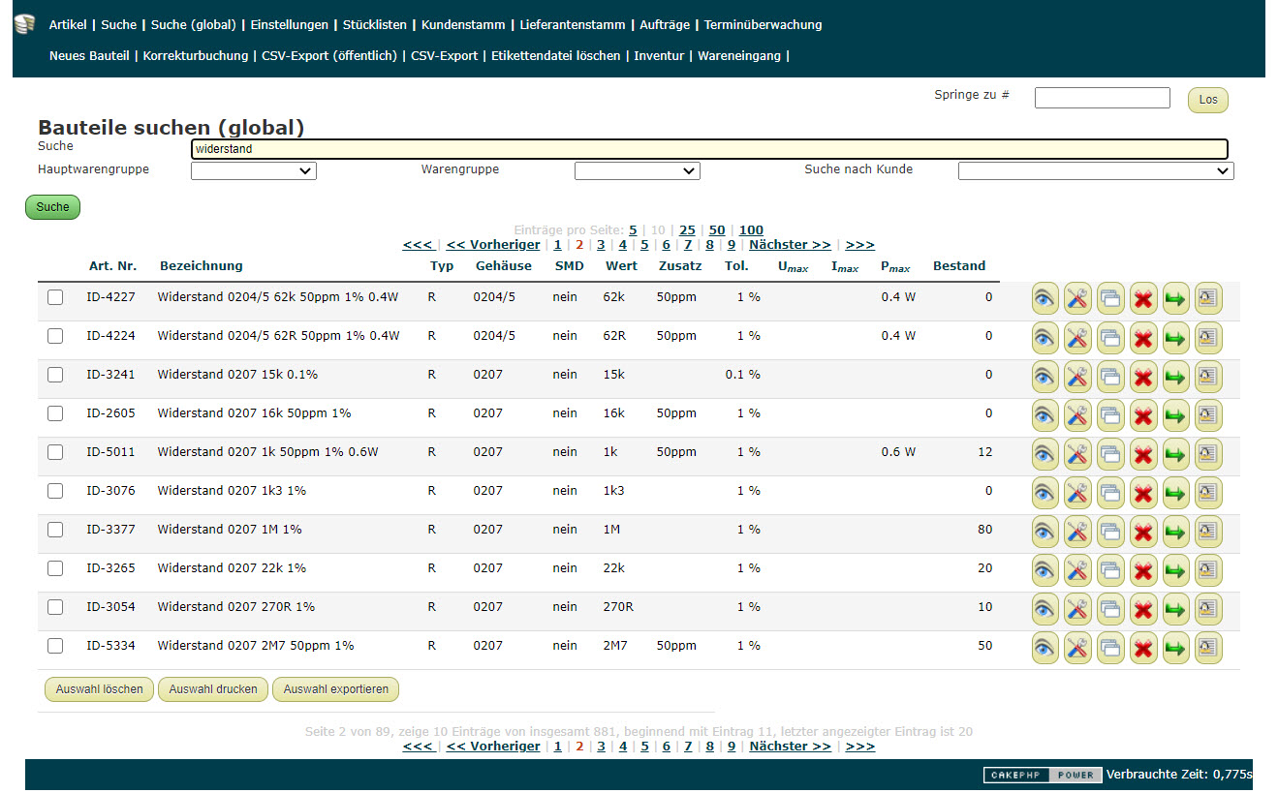
Task: Click the red X delete icon for ID-5334
Action: pos(1143,647)
